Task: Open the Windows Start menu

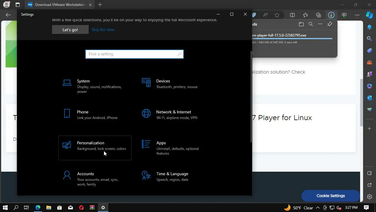Action: click(x=5, y=208)
